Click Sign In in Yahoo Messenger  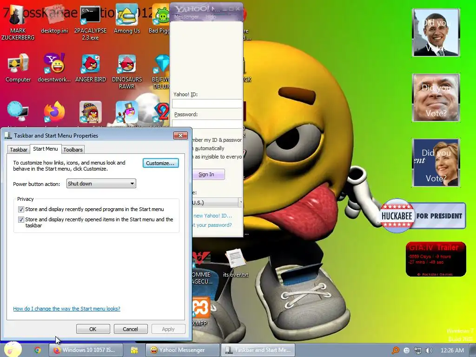[x=208, y=174]
